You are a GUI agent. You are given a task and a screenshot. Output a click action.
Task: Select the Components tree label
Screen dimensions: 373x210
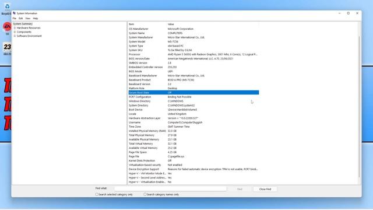pos(24,32)
